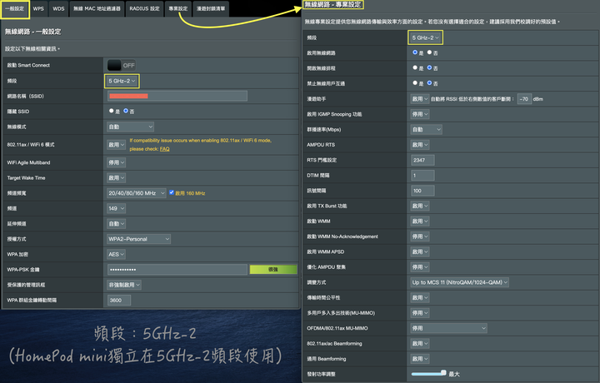600x383 pixels.
Task: Open the 頻道 149 dropdown
Action: (x=117, y=208)
